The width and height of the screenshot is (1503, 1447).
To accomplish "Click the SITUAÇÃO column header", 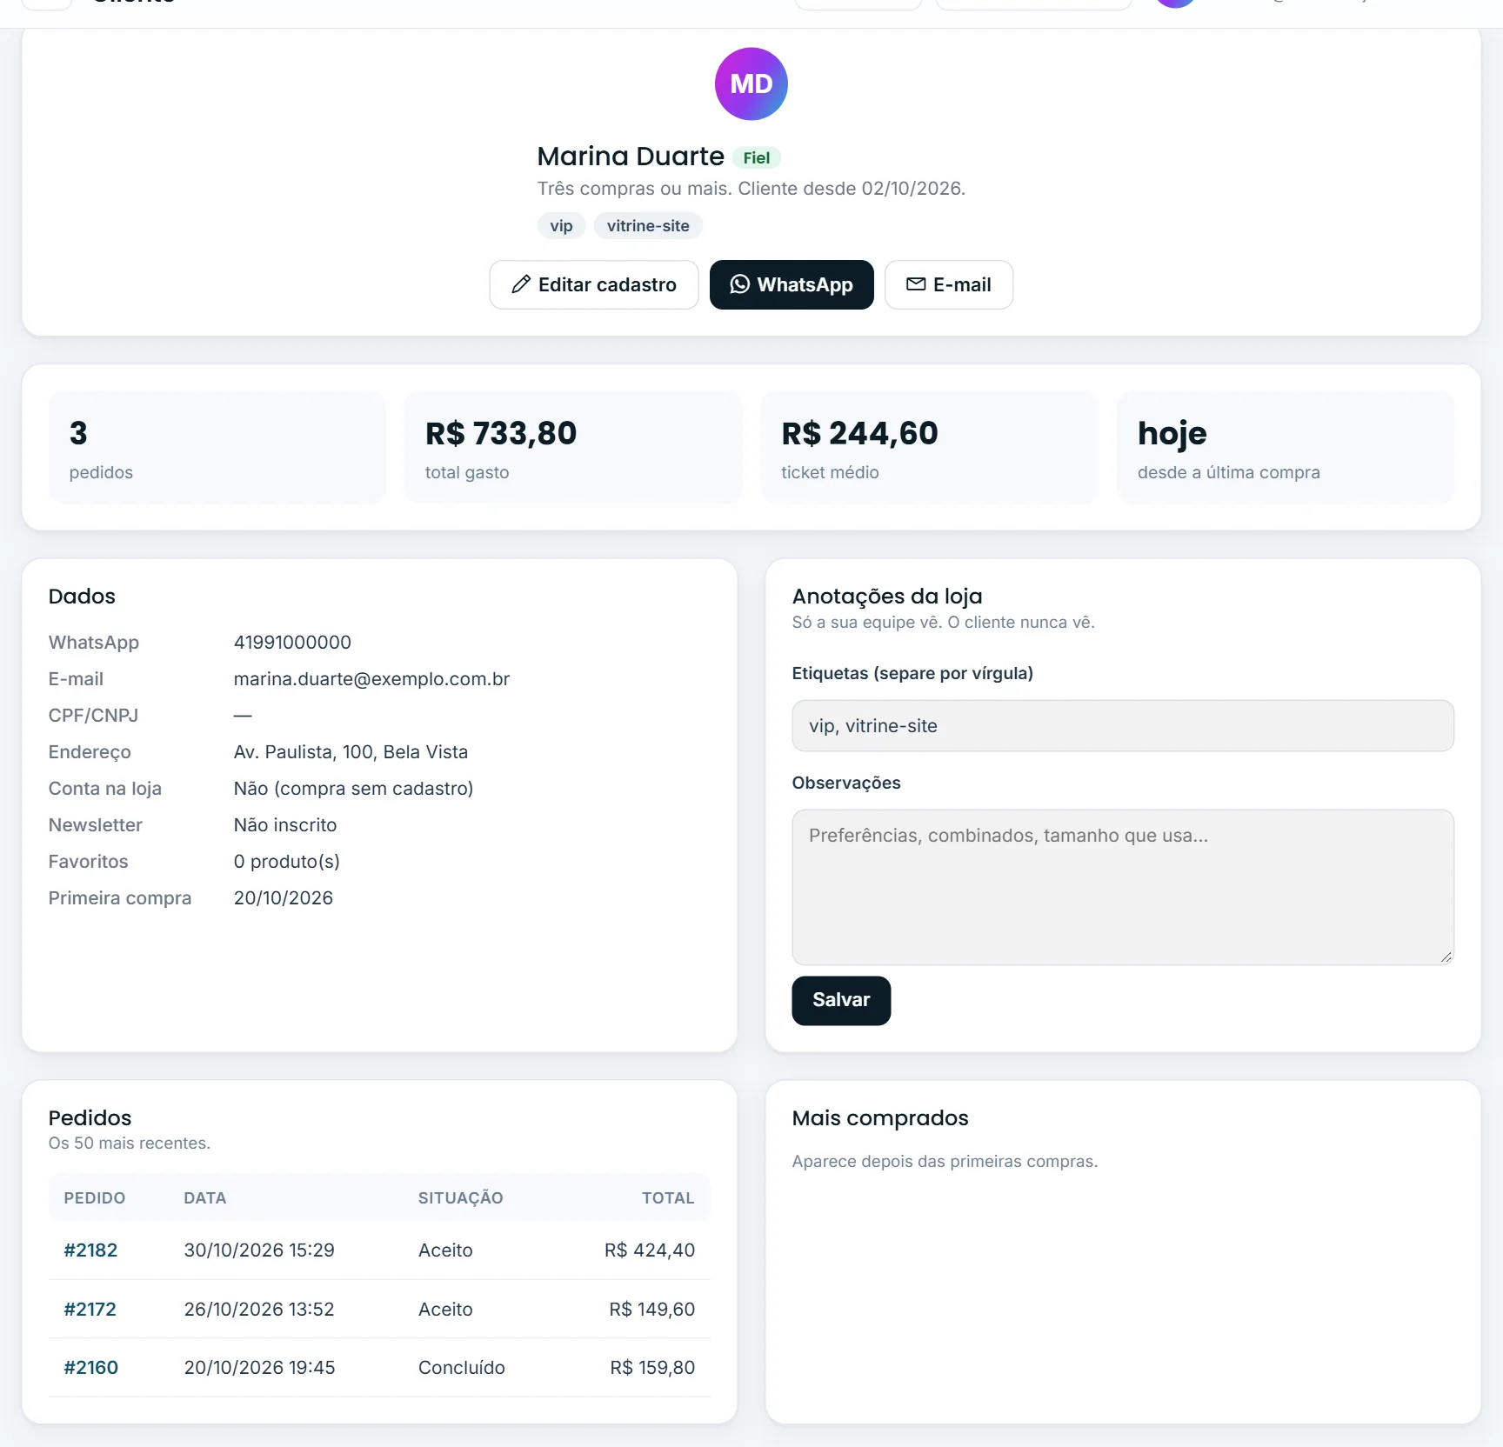I will point(461,1198).
